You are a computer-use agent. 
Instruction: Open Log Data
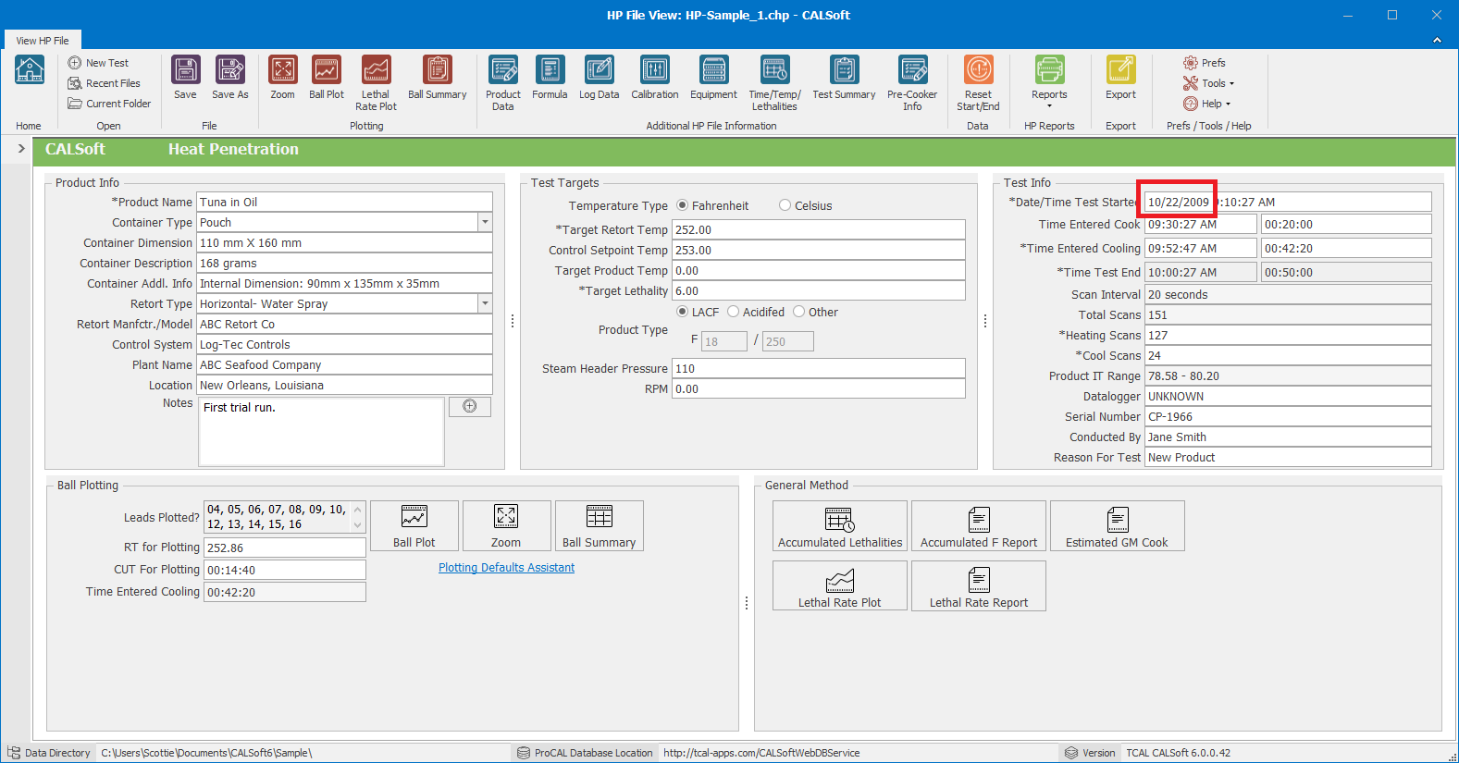[x=599, y=78]
